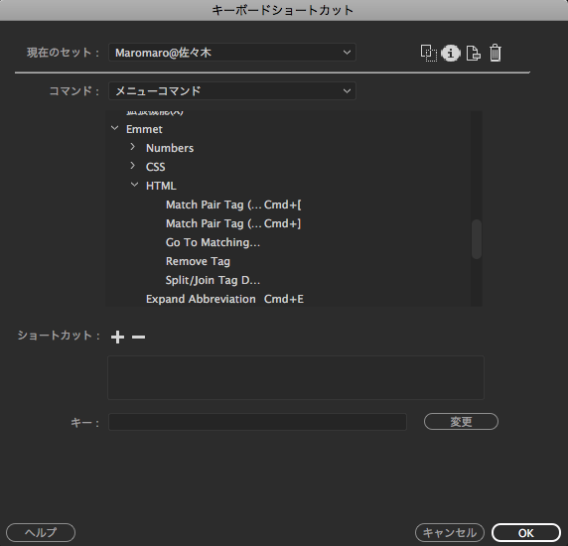The width and height of the screenshot is (568, 546).
Task: Click the duplicate shortcut set icon
Action: pyautogui.click(x=429, y=54)
